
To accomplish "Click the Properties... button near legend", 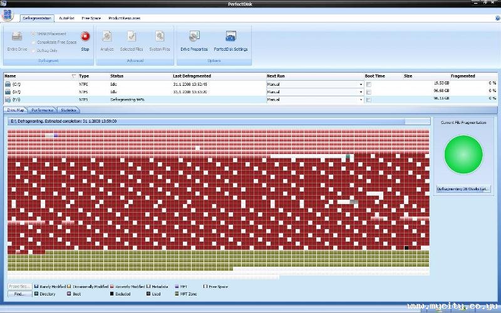I will pos(19,286).
